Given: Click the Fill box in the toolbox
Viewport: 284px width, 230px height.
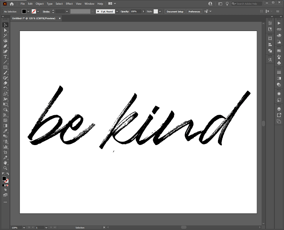Looking at the screenshot, I should click(4, 178).
